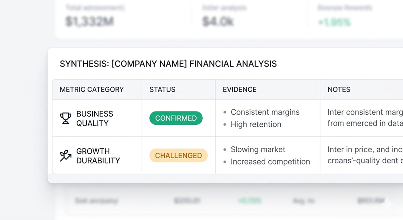The height and width of the screenshot is (220, 403).
Task: Click the SYNTHESIS financial analysis title
Action: [168, 64]
